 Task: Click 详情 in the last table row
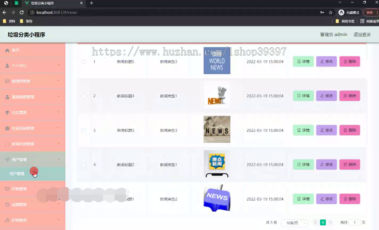click(x=303, y=199)
